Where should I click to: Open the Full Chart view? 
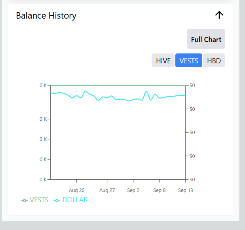tap(206, 39)
